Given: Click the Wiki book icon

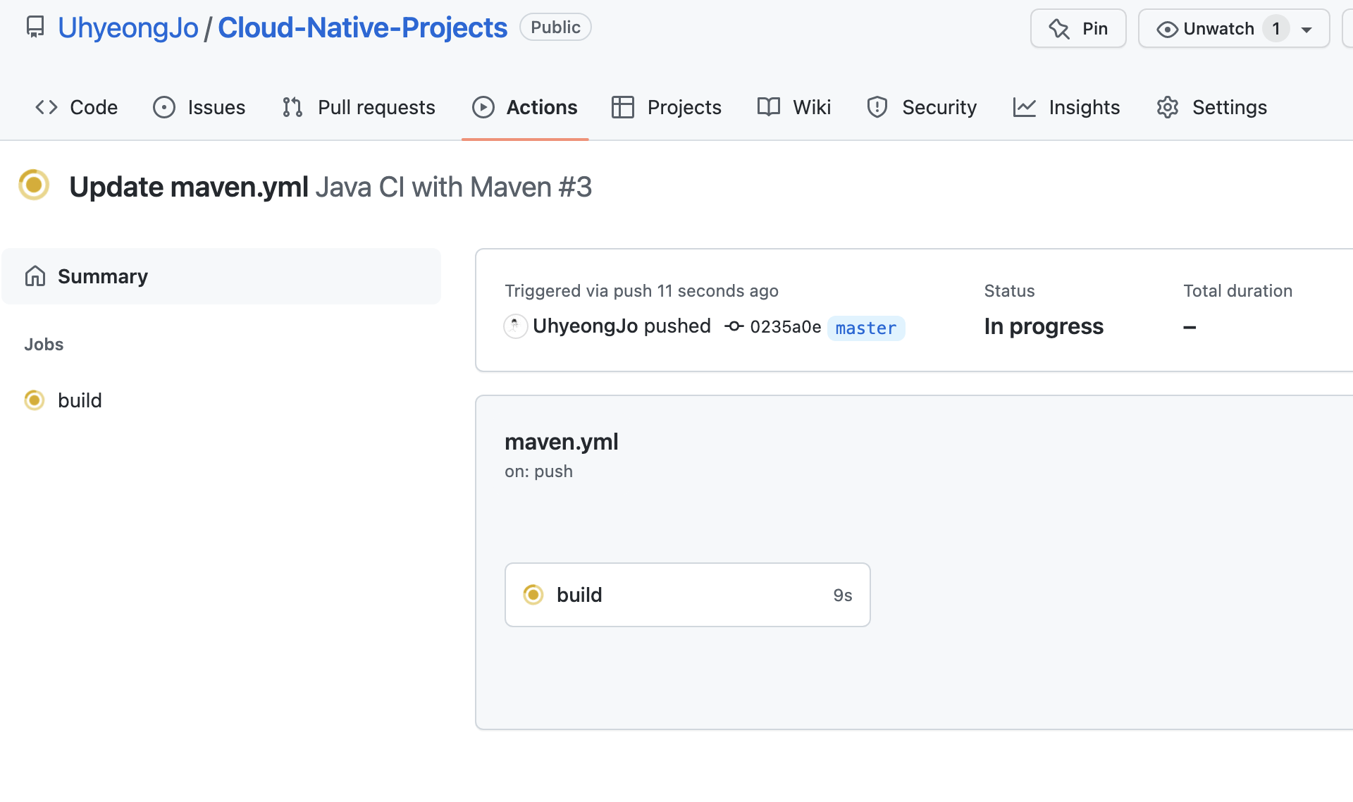Looking at the screenshot, I should pos(769,107).
